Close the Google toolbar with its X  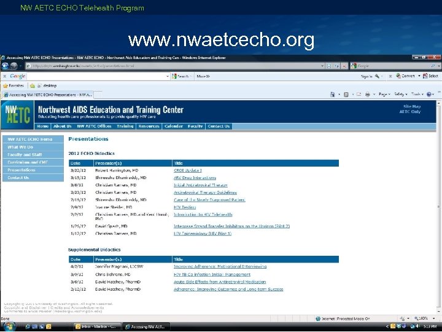pos(4,76)
